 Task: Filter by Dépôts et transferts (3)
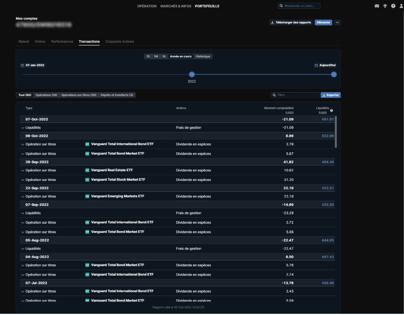click(117, 95)
